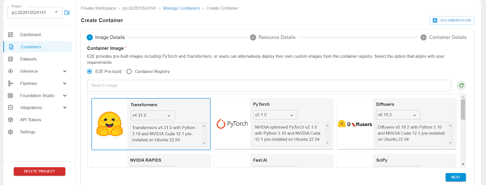Click step 2 Resource Details circle

(253, 37)
